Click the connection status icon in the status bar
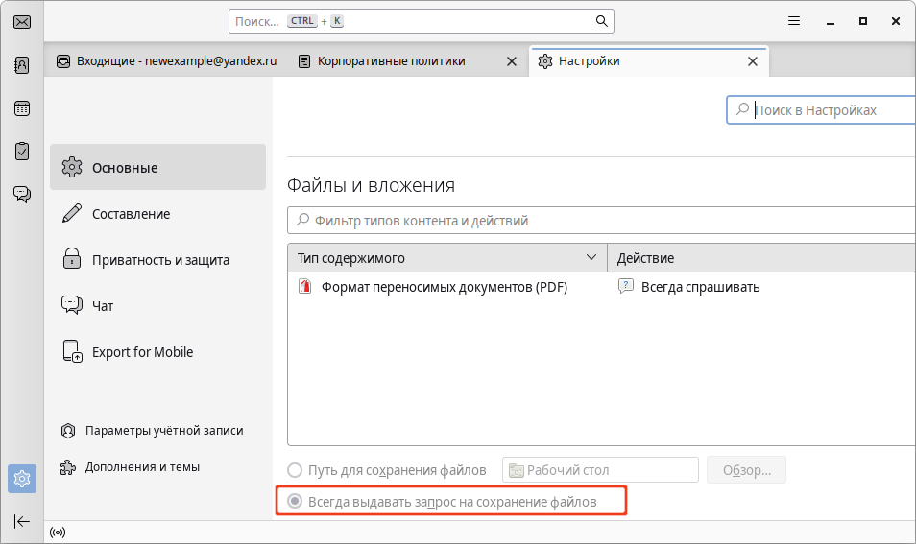Screen dimensions: 916x544 [x=58, y=532]
